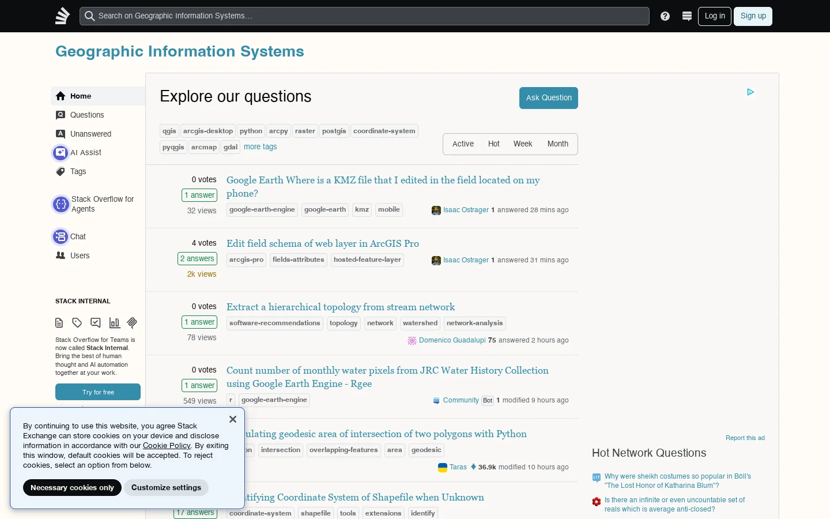Click the AI Assist sparkle icon
The height and width of the screenshot is (519, 830).
pyautogui.click(x=61, y=153)
